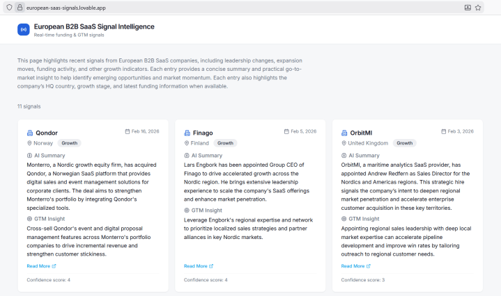
Task: Click the European B2B SaaS Signal Intelligence heading
Action: pos(94,26)
